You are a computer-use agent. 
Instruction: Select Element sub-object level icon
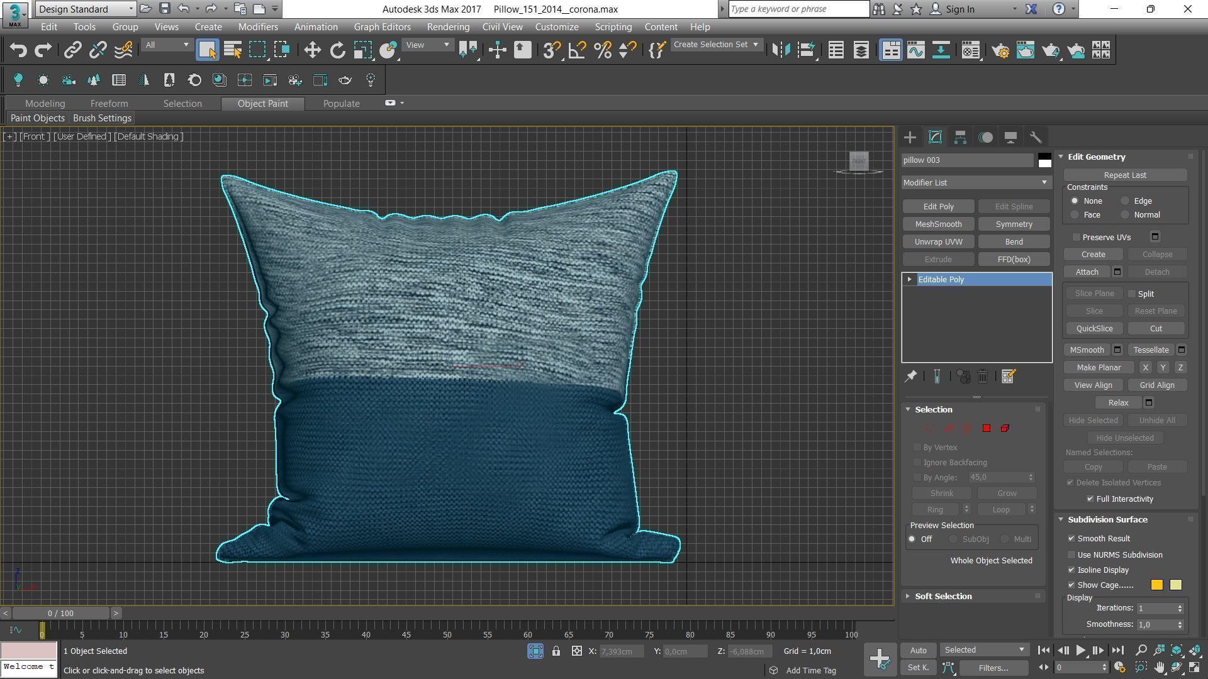click(x=1005, y=428)
